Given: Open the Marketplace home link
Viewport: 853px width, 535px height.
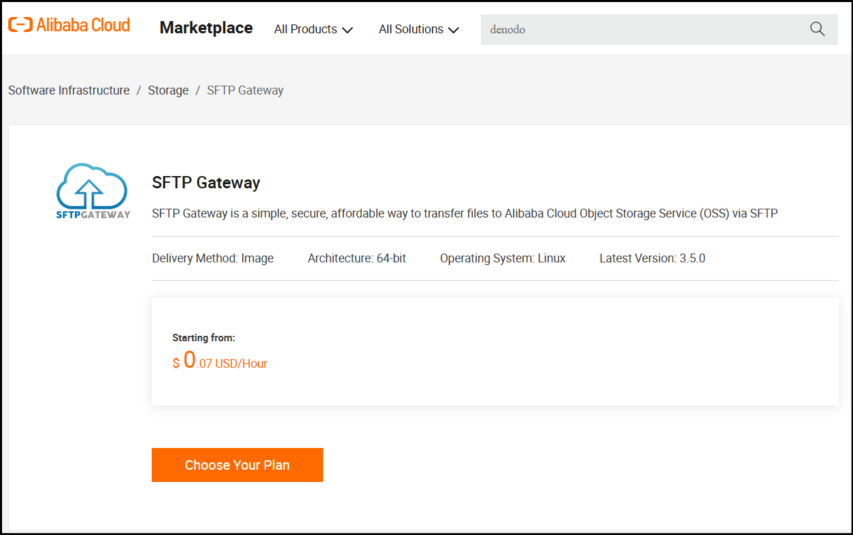Looking at the screenshot, I should point(206,28).
